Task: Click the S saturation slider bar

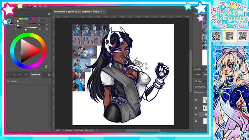Action: click(x=27, y=23)
